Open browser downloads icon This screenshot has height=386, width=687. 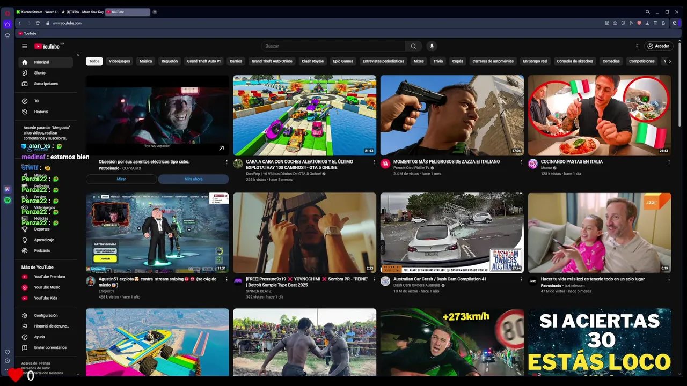tap(647, 23)
